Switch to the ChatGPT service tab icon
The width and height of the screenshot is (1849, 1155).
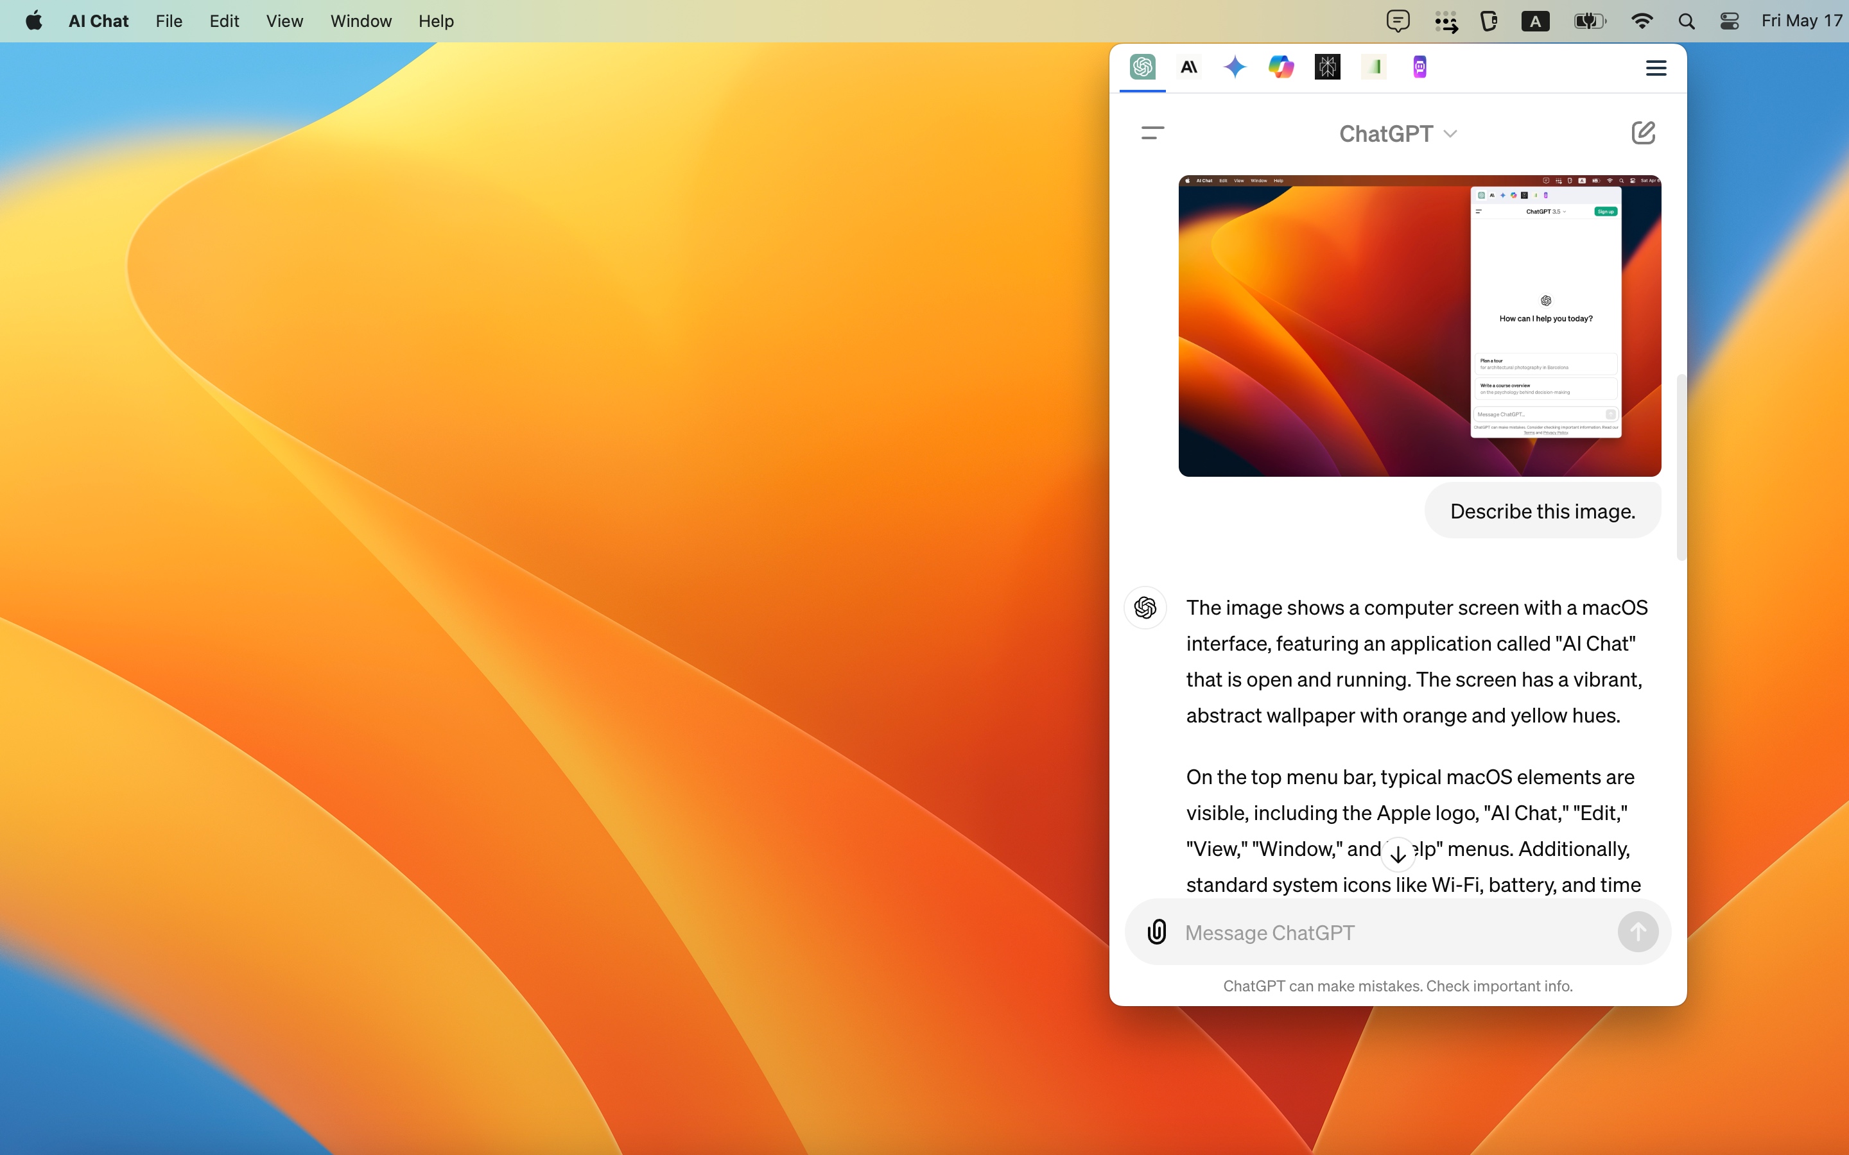coord(1142,67)
